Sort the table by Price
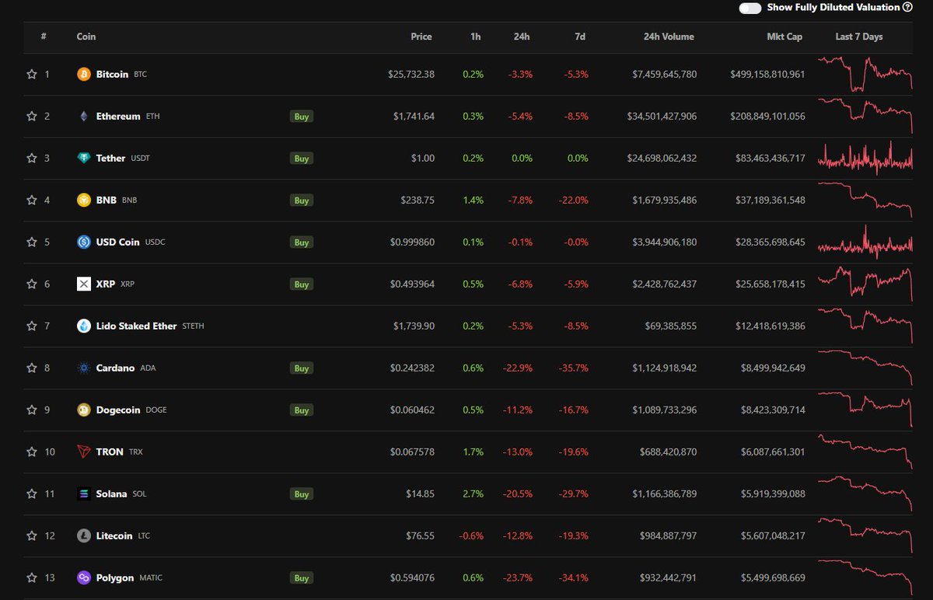This screenshot has width=933, height=600. pyautogui.click(x=421, y=37)
